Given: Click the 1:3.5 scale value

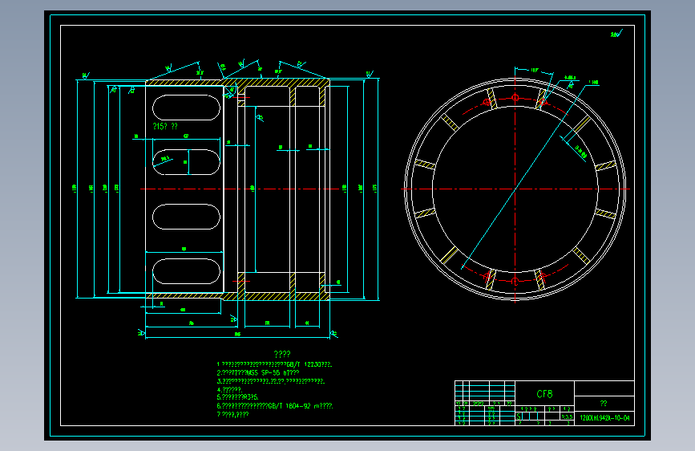Looking at the screenshot, I should pyautogui.click(x=567, y=416).
